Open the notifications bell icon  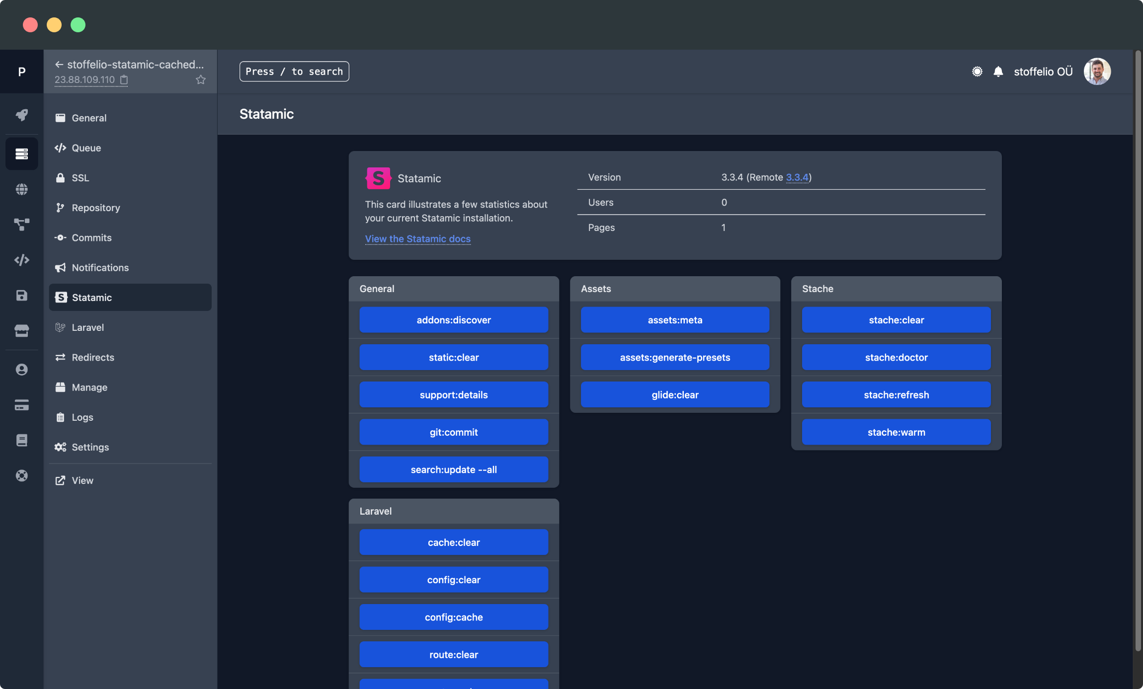pyautogui.click(x=998, y=72)
